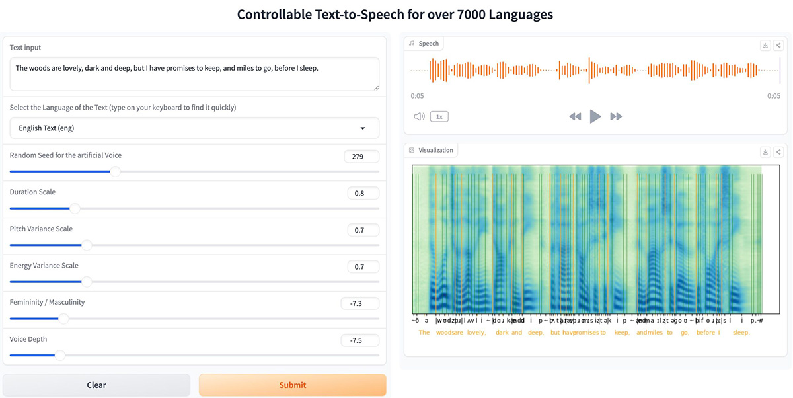
Task: Click the Submit button
Action: pyautogui.click(x=292, y=385)
